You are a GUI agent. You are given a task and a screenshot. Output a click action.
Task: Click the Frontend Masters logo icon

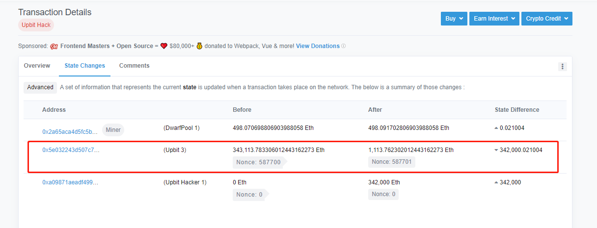pos(54,46)
